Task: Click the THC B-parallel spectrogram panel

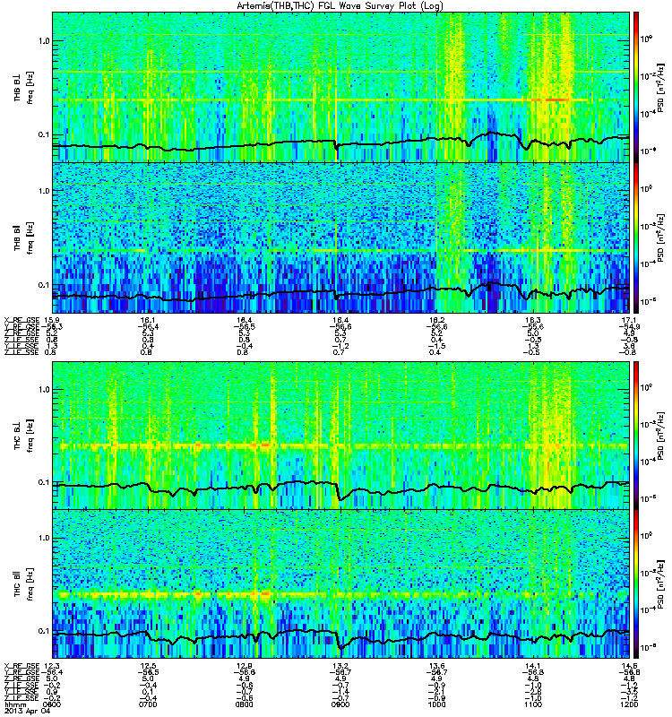Action: [341, 583]
